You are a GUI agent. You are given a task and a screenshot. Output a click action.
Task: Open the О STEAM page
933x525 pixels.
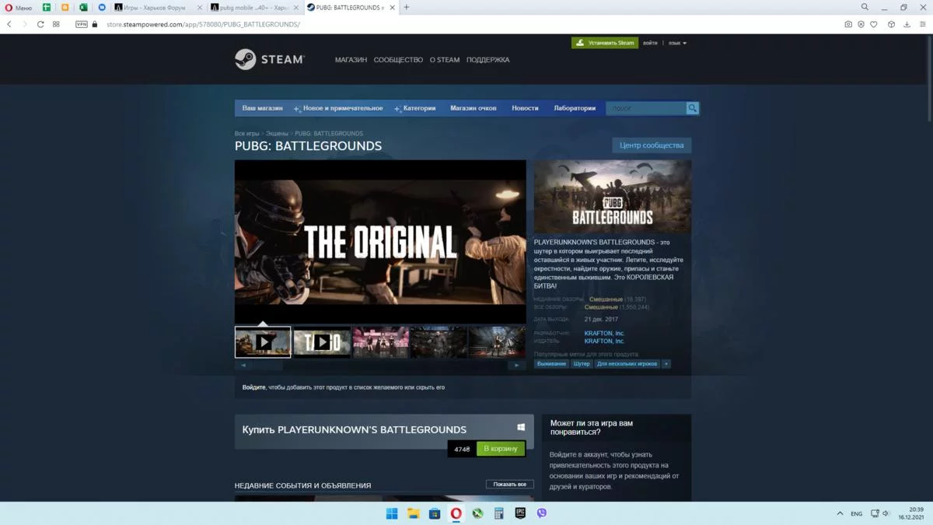pos(445,60)
